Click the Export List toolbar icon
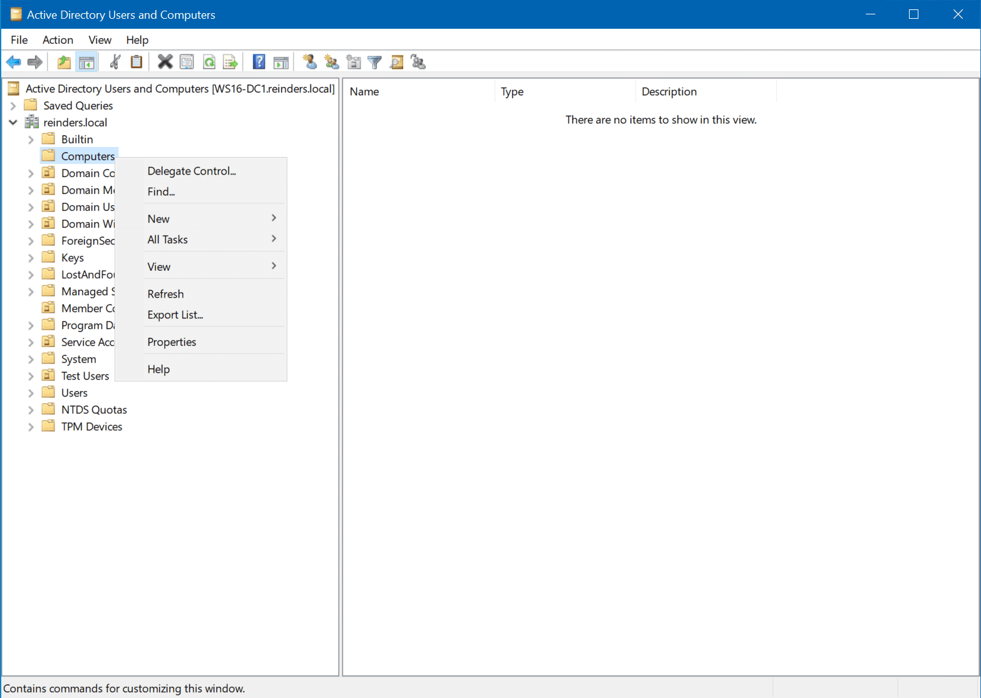 (x=231, y=62)
